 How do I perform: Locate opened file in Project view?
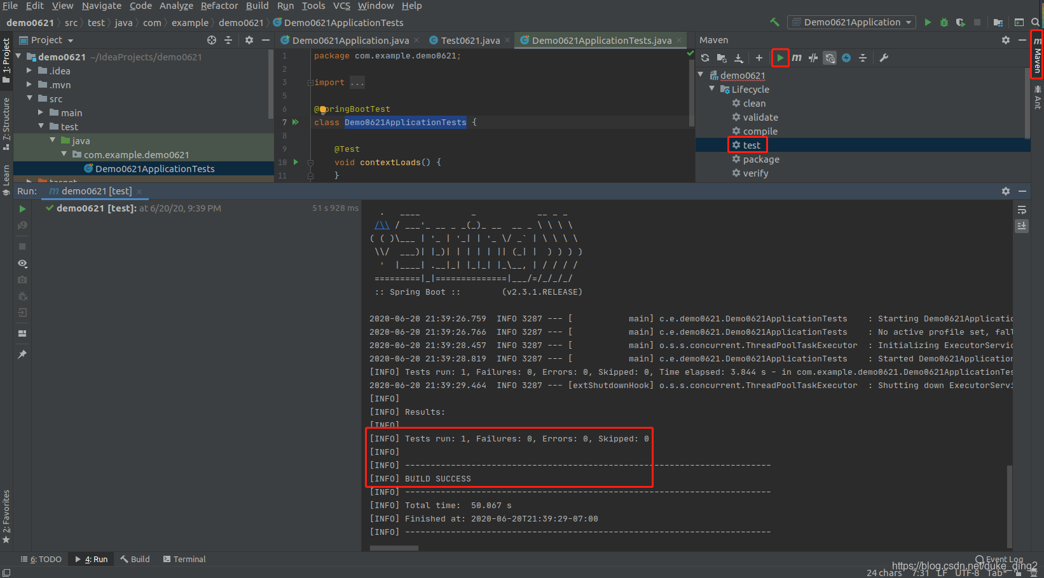click(212, 40)
